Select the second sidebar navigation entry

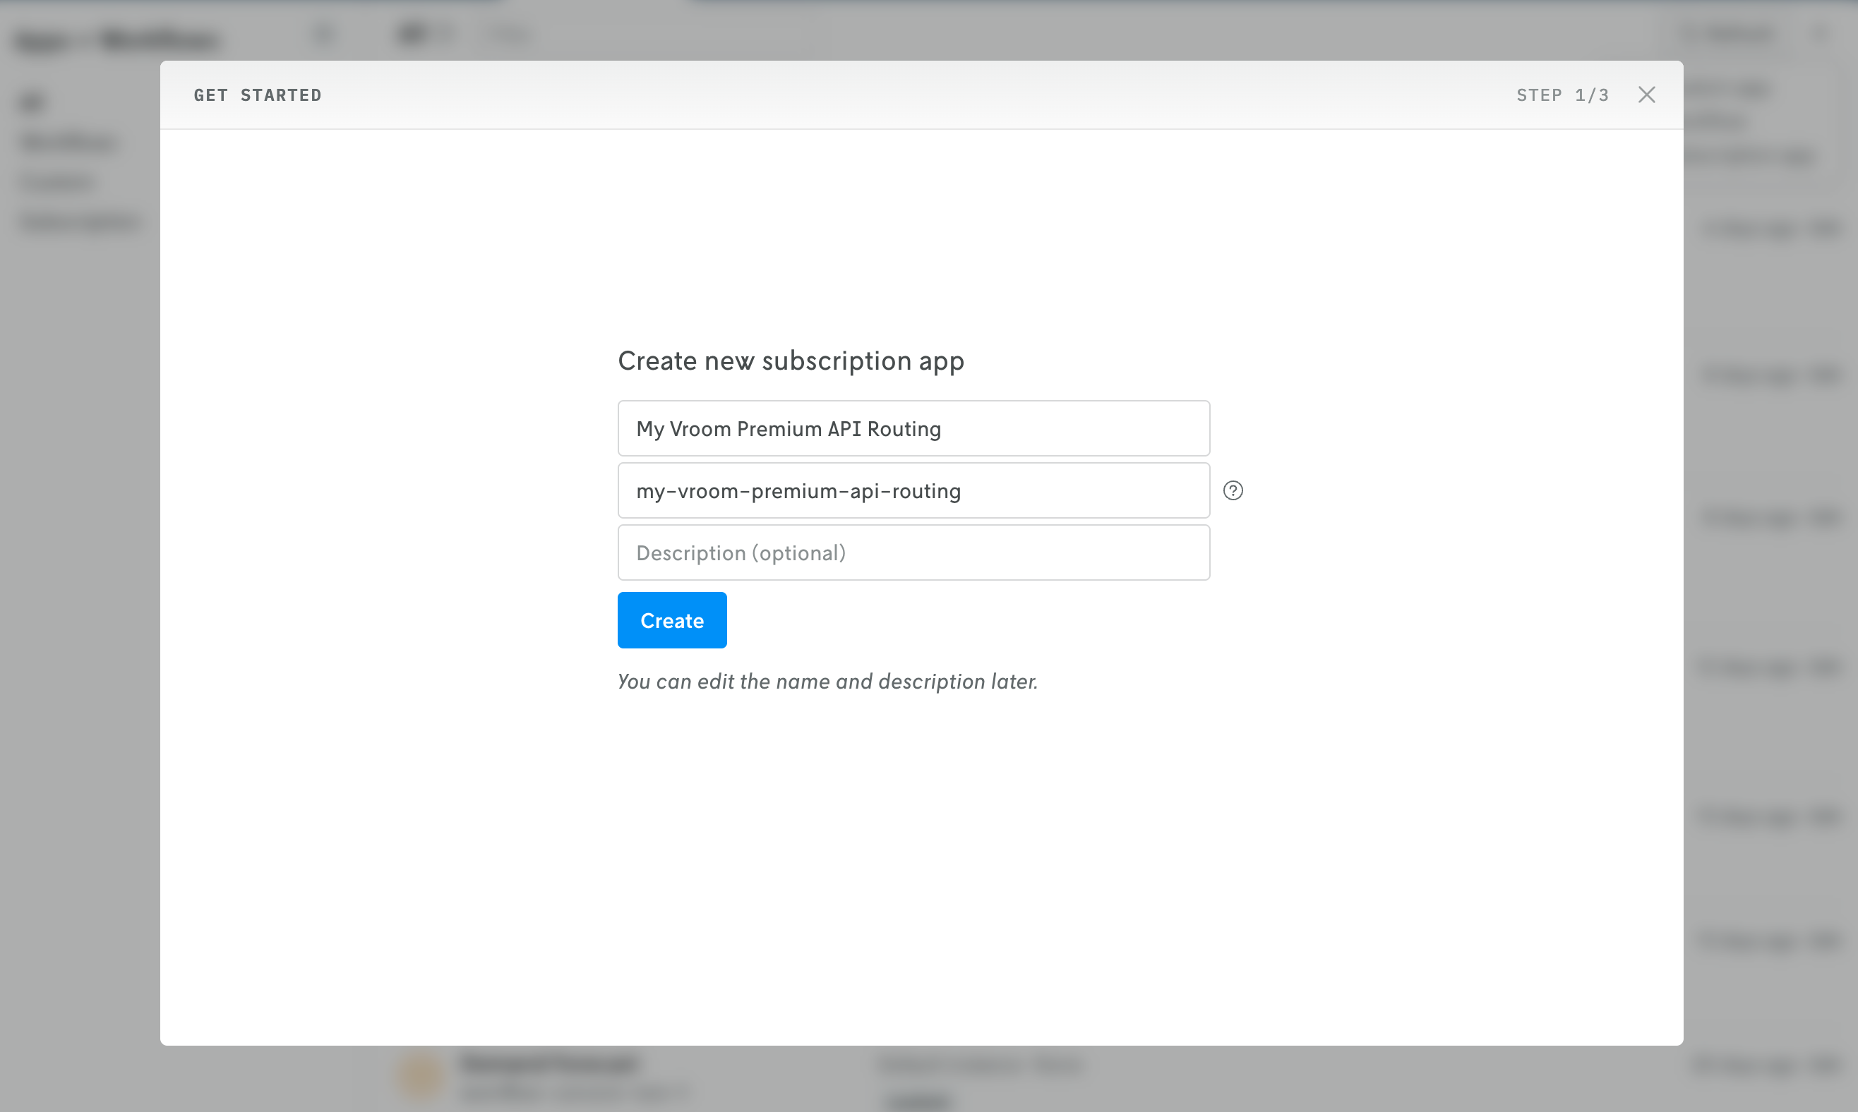click(x=68, y=143)
